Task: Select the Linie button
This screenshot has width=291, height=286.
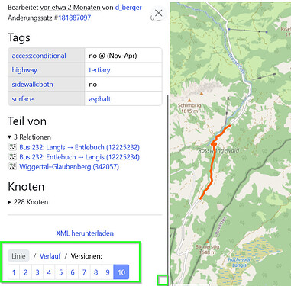Action: tap(18, 256)
